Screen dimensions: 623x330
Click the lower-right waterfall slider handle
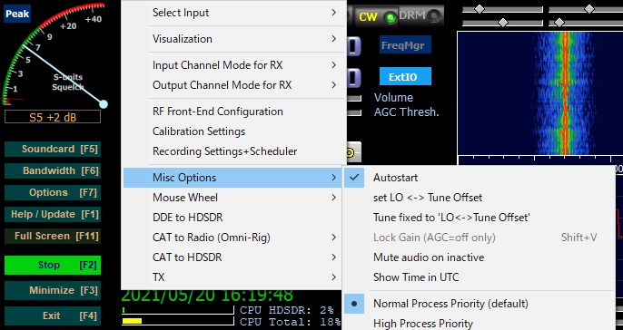pos(559,23)
